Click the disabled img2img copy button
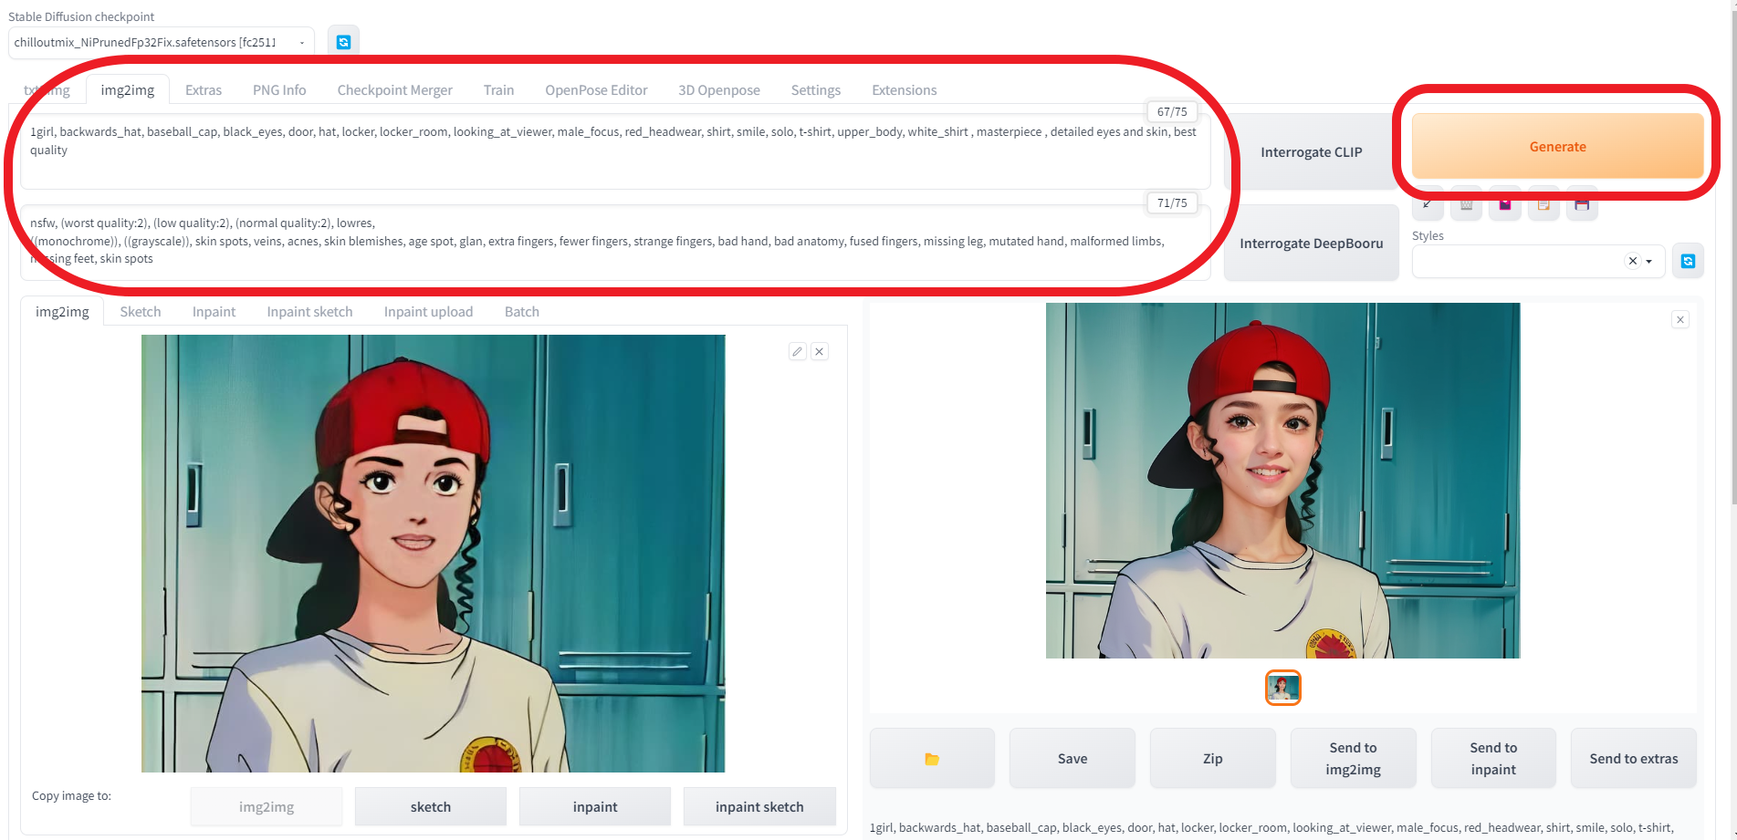Screen dimensions: 1737x840 [x=267, y=806]
